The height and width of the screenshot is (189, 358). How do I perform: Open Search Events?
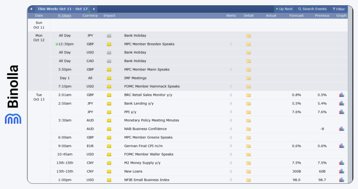pos(312,9)
